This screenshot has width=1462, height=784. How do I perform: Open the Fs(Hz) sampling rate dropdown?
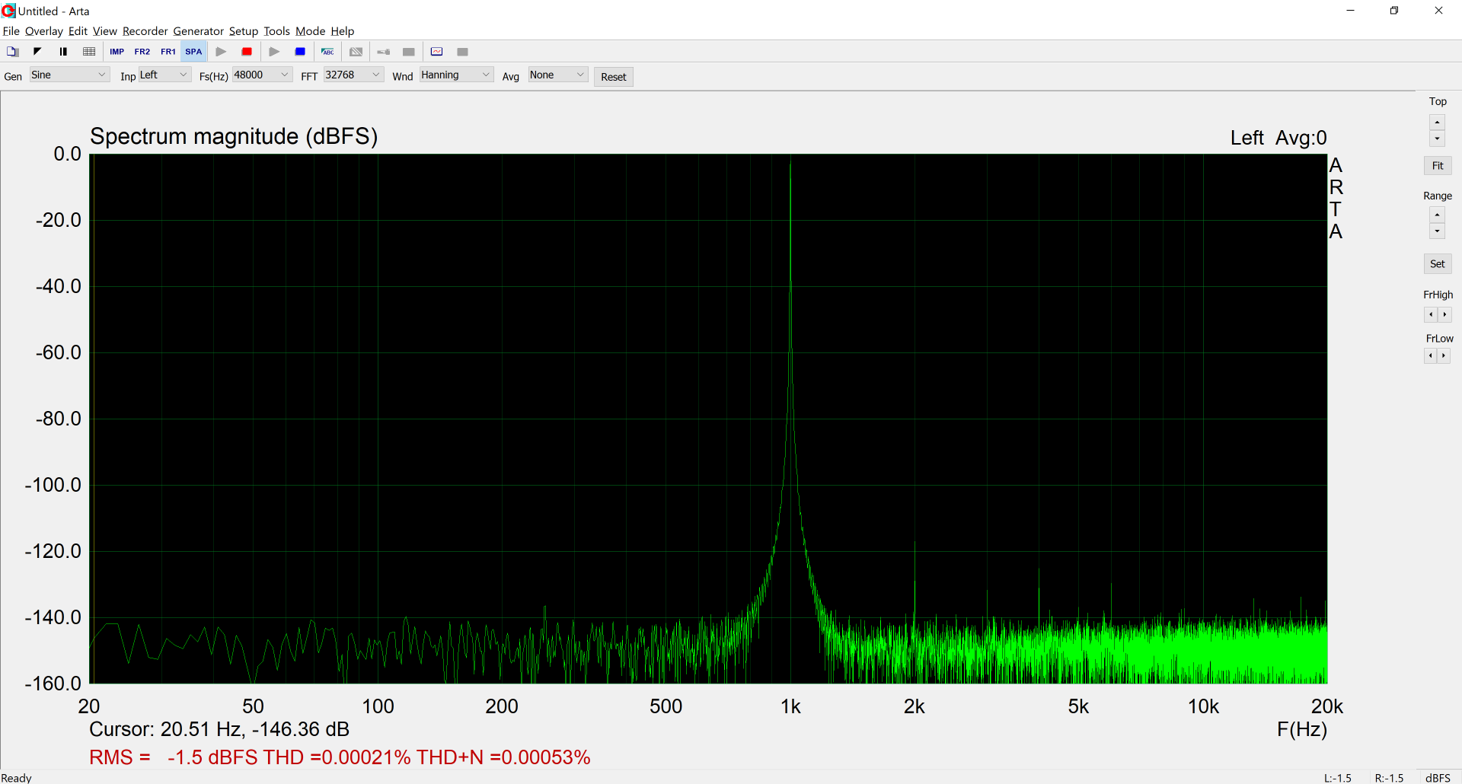pos(262,75)
